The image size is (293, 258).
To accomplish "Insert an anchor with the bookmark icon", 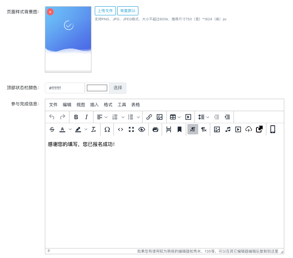I will coord(180,129).
